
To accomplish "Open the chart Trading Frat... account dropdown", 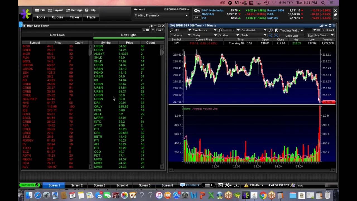I will (x=291, y=30).
